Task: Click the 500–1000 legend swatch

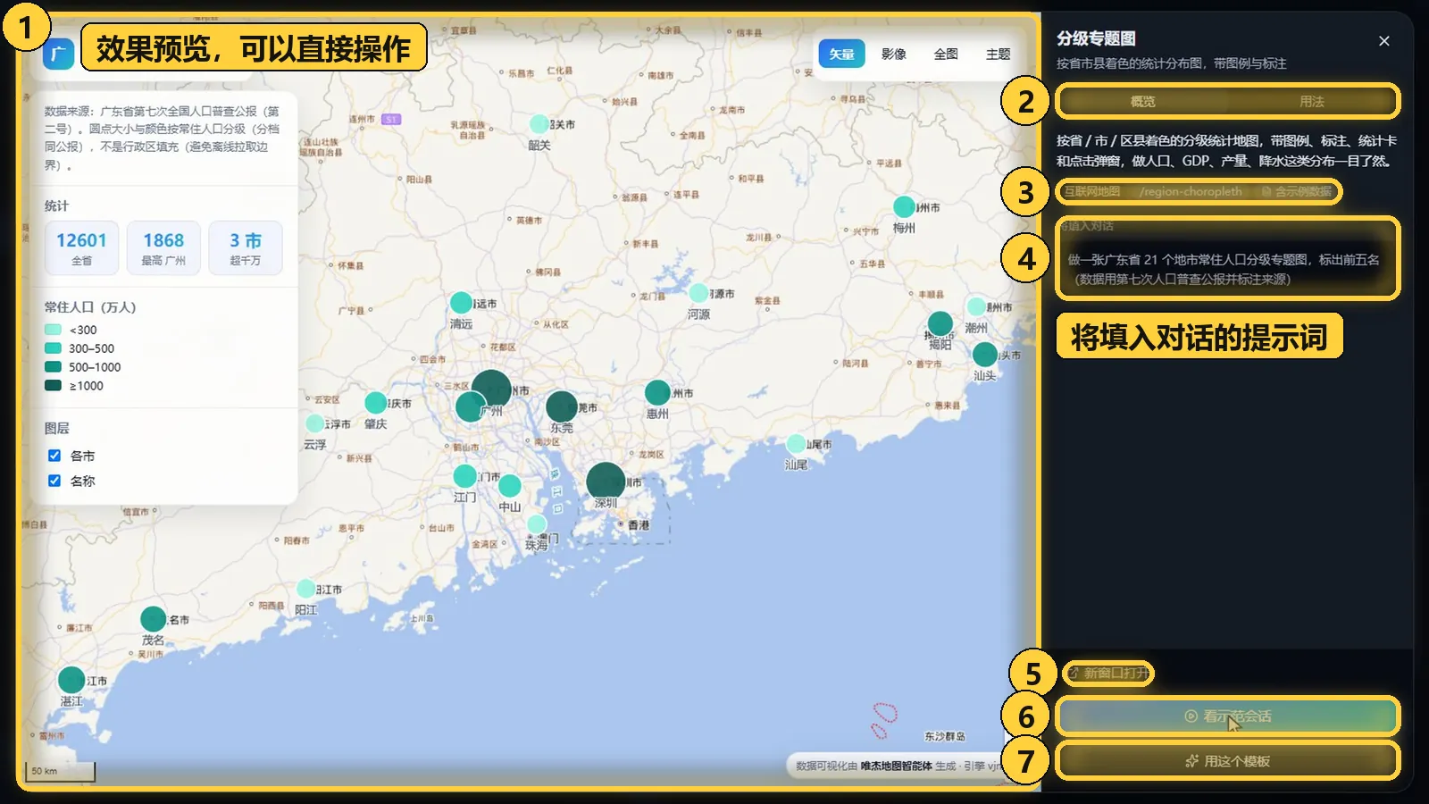Action: pyautogui.click(x=53, y=366)
